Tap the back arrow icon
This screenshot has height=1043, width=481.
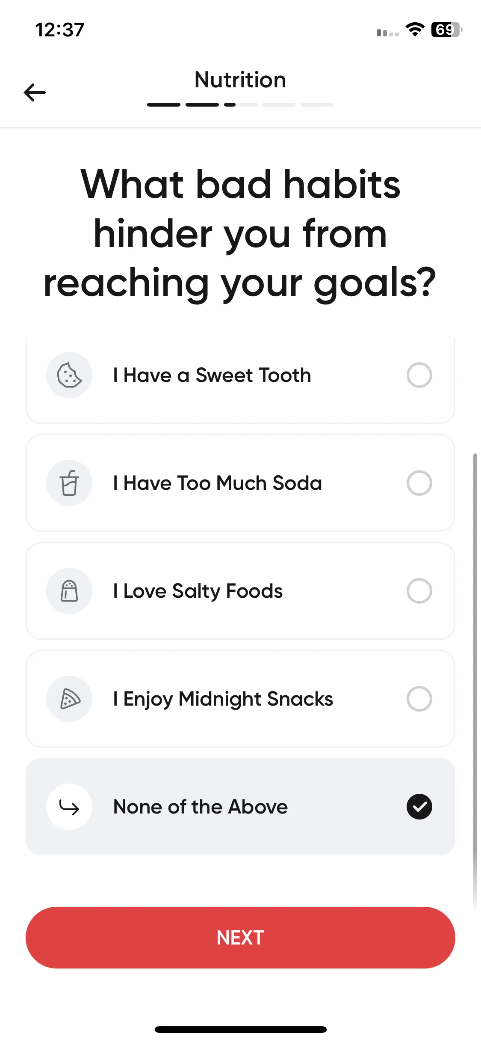point(35,92)
